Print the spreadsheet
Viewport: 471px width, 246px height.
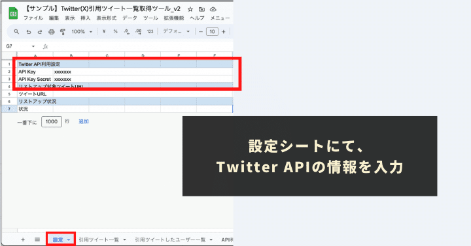[52, 31]
